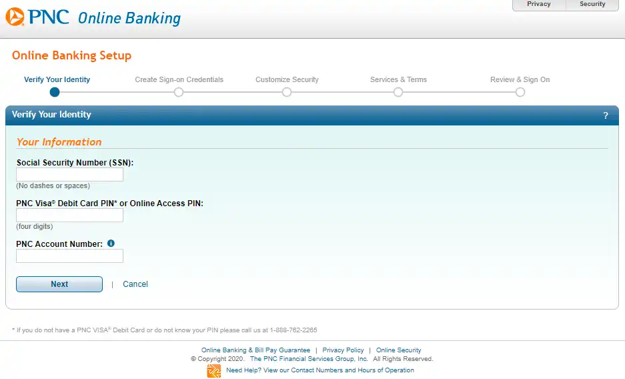Open the Online Security footer link

click(399, 350)
